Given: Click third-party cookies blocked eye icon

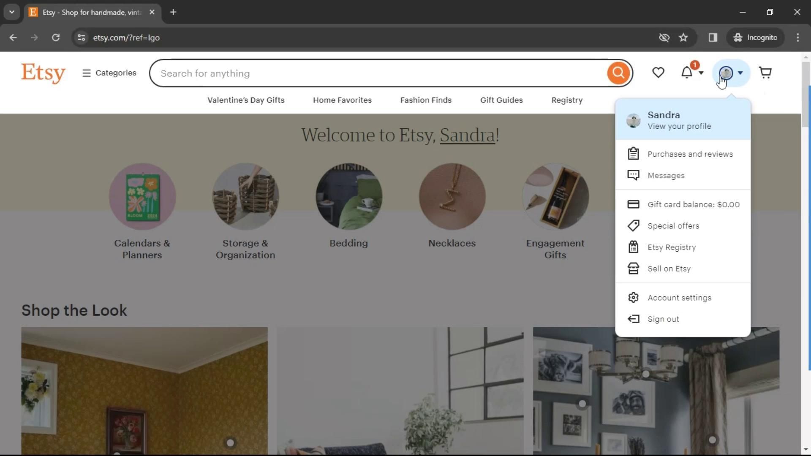Looking at the screenshot, I should [664, 38].
